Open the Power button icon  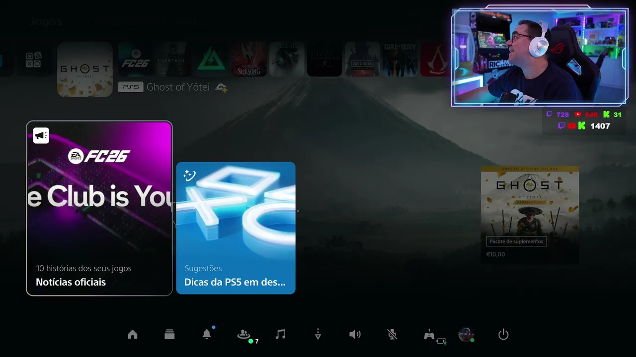[x=503, y=335]
